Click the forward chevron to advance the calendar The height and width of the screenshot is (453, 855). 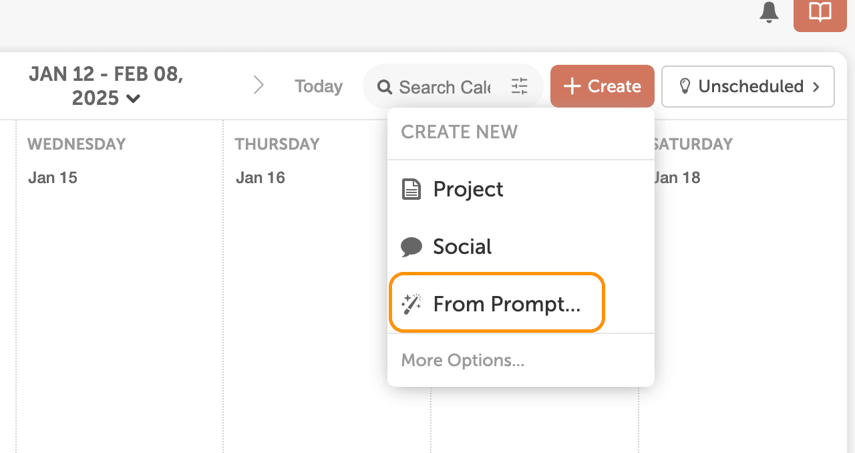(259, 86)
